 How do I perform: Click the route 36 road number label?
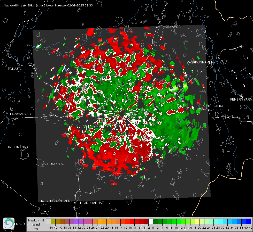tap(16, 119)
